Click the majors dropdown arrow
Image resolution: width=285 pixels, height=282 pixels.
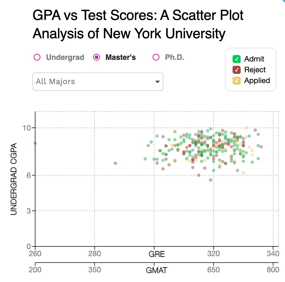[x=157, y=82]
